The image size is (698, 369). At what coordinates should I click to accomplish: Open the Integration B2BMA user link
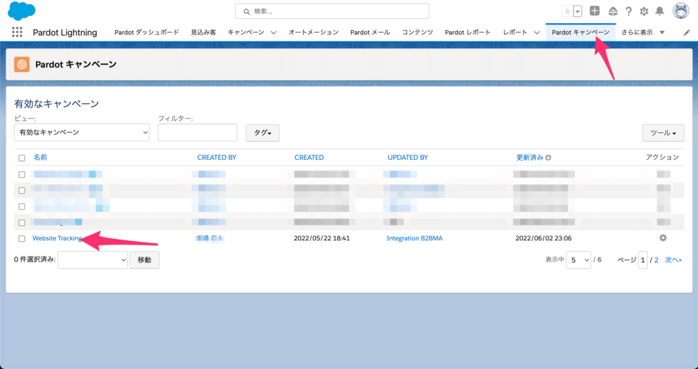414,238
